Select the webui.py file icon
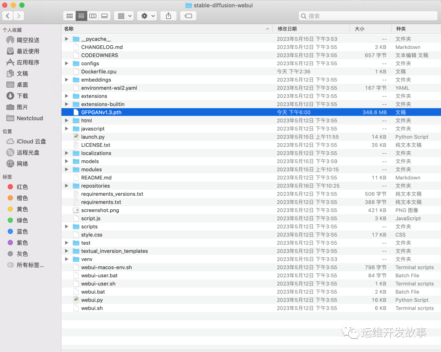441x352 pixels. [x=76, y=300]
